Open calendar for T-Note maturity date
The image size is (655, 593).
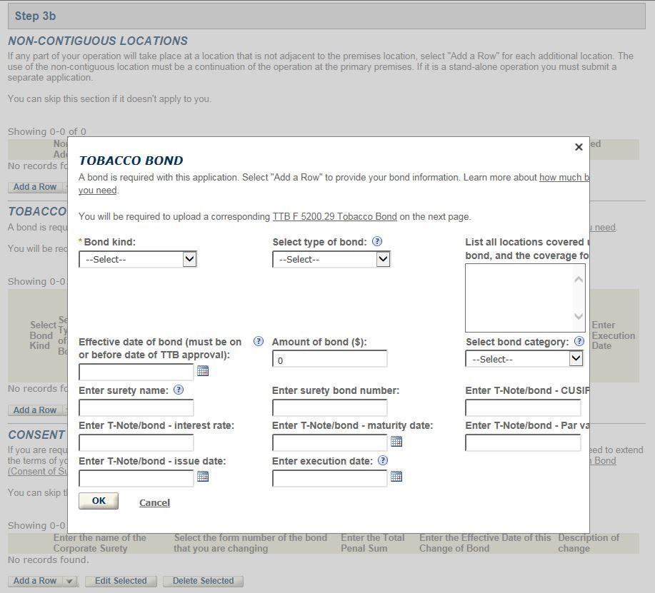click(396, 442)
